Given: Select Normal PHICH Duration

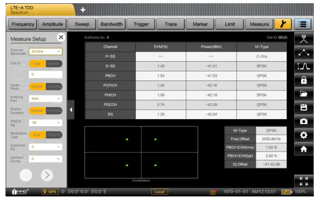Looking at the screenshot, I should point(37,111).
